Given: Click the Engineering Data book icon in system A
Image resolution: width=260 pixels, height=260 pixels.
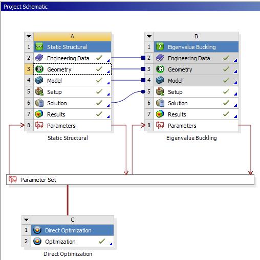Looking at the screenshot, I should (x=39, y=58).
